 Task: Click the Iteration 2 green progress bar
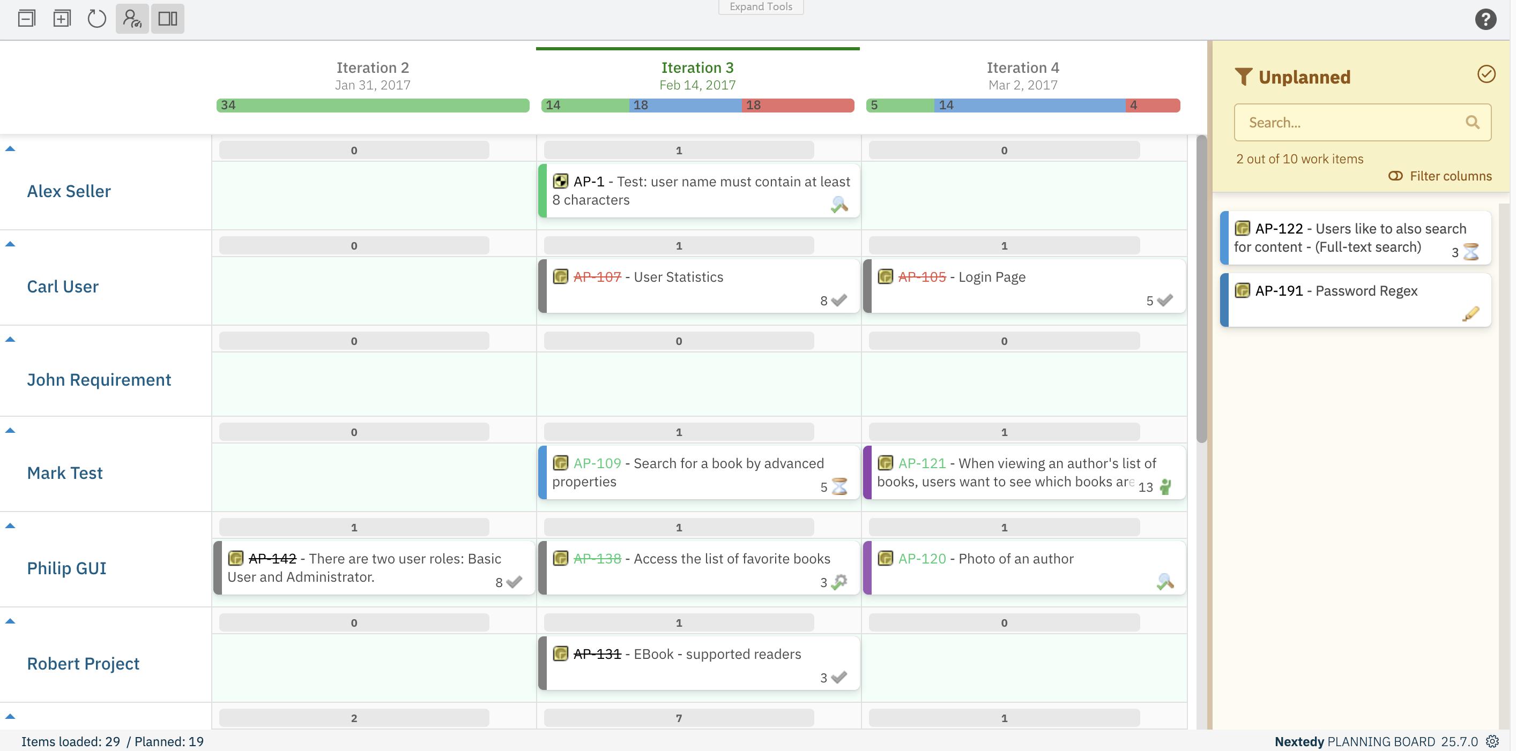coord(373,106)
